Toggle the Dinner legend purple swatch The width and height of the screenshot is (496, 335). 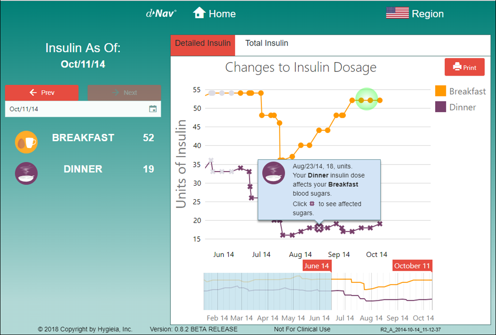441,106
